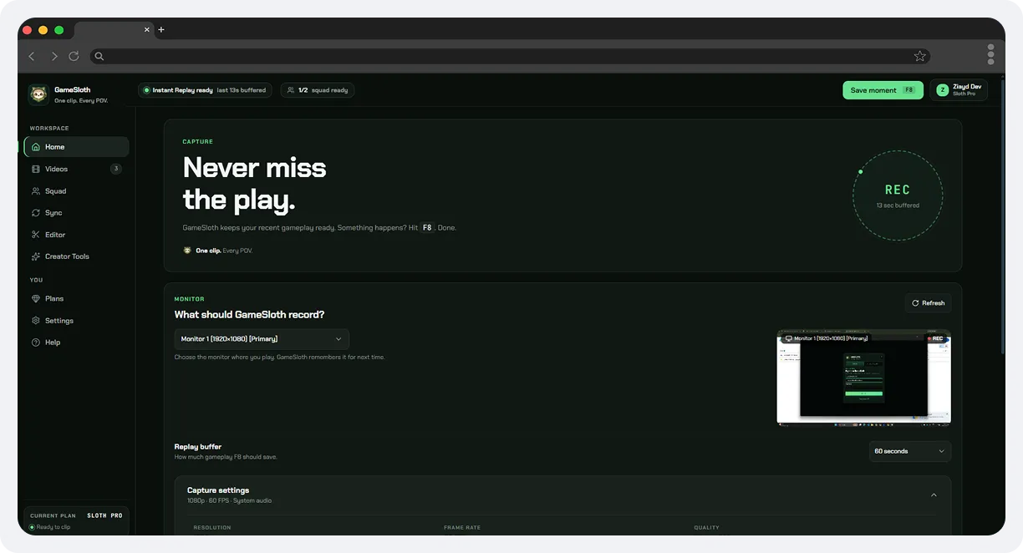Open the Ziayd Dev profile menu
The image size is (1023, 553).
[959, 90]
